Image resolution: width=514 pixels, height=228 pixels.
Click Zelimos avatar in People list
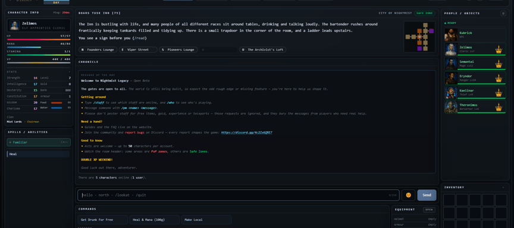pyautogui.click(x=451, y=49)
